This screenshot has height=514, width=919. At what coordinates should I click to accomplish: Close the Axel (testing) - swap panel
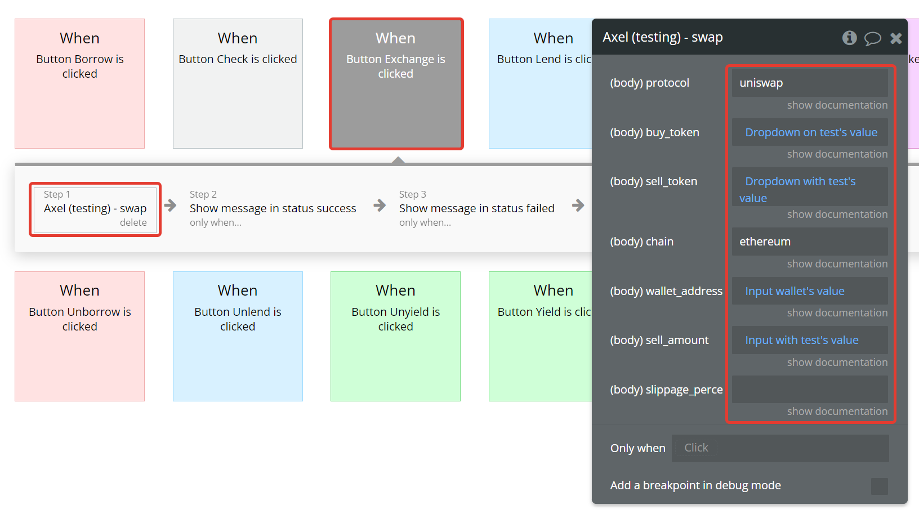[896, 38]
